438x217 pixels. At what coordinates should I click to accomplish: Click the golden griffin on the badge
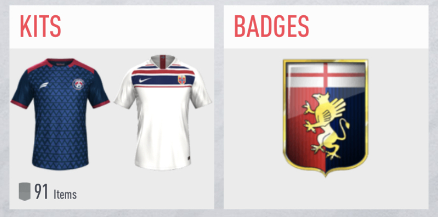click(325, 126)
